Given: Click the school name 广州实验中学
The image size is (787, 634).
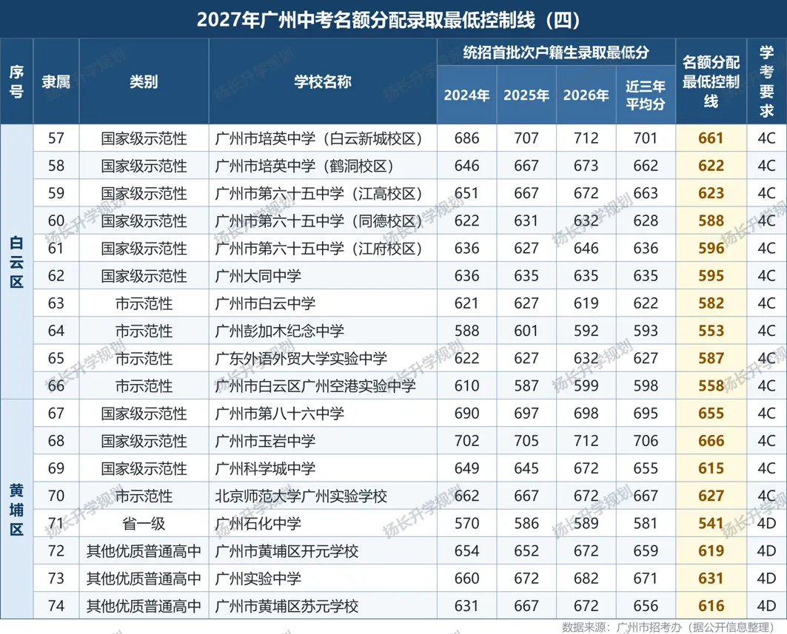Looking at the screenshot, I should pos(258,579).
